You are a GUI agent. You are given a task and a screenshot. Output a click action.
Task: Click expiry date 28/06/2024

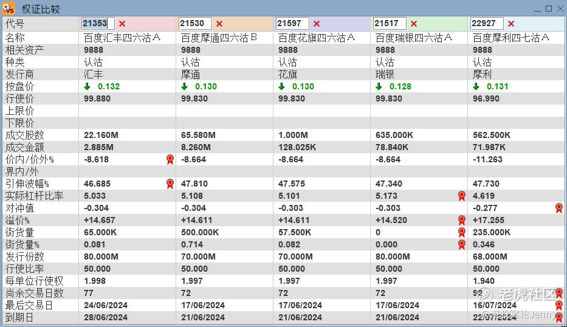click(x=106, y=318)
